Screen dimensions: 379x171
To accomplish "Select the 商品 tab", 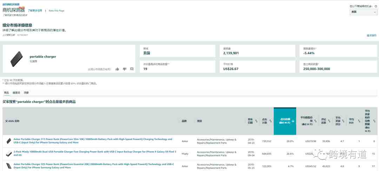I will (6, 92).
